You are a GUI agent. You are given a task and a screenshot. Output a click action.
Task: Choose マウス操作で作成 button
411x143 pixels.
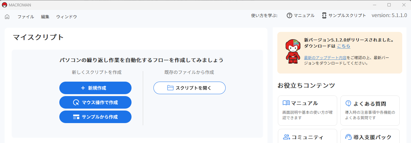[x=95, y=103]
